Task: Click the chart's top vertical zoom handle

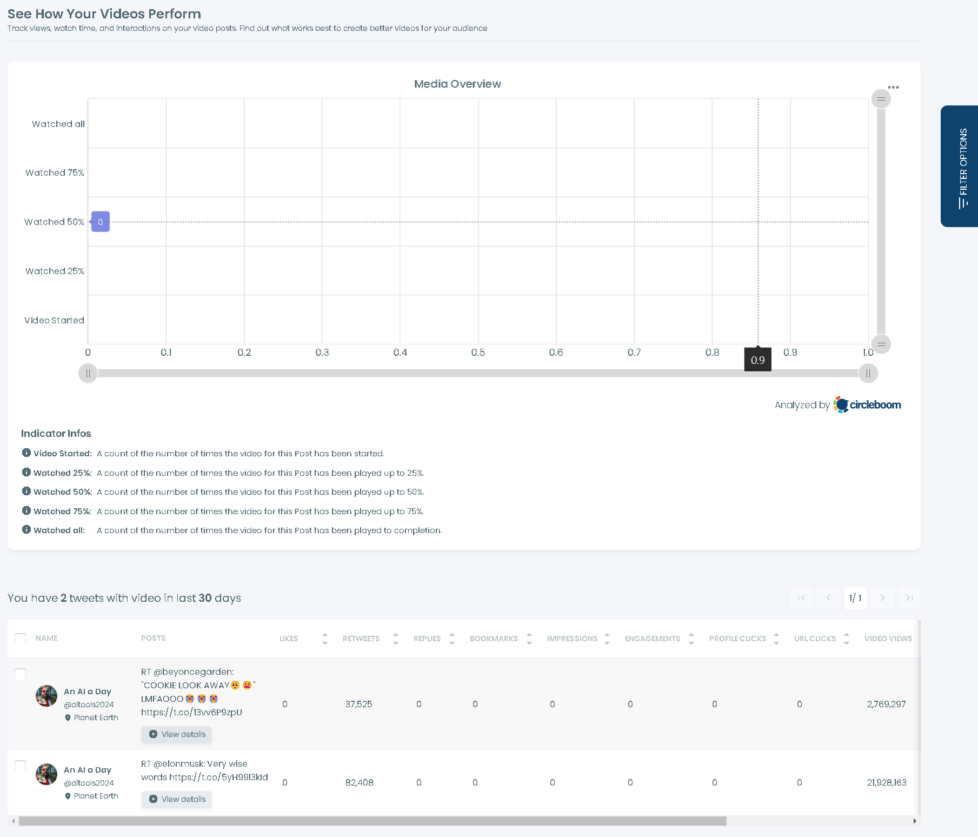Action: [881, 99]
